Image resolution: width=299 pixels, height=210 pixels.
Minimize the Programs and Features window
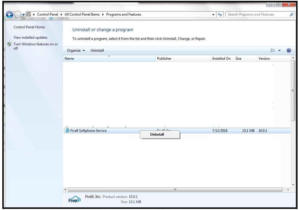(x=270, y=4)
